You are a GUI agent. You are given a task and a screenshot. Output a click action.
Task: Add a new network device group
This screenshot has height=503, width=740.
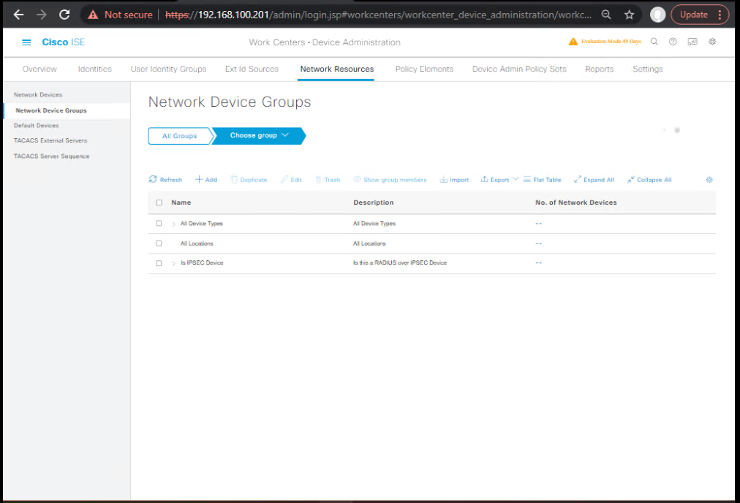click(x=206, y=180)
